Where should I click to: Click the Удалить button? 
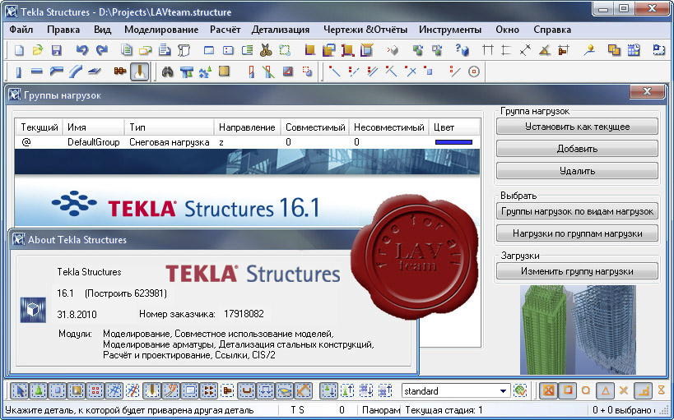[x=577, y=171]
